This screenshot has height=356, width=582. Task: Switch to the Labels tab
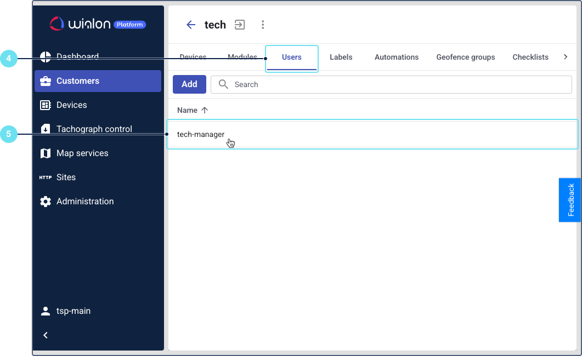[x=341, y=57]
